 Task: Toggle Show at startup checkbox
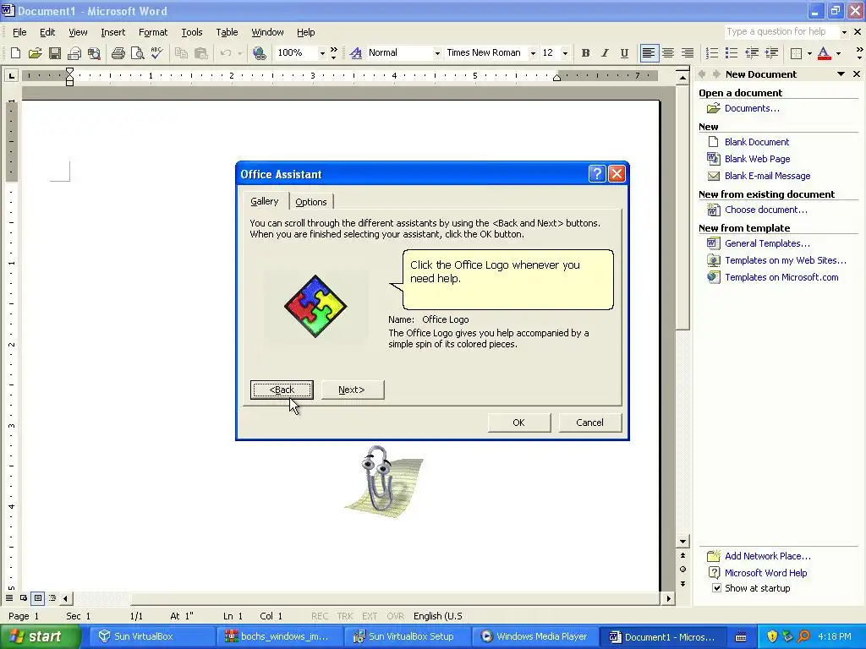[x=716, y=588]
